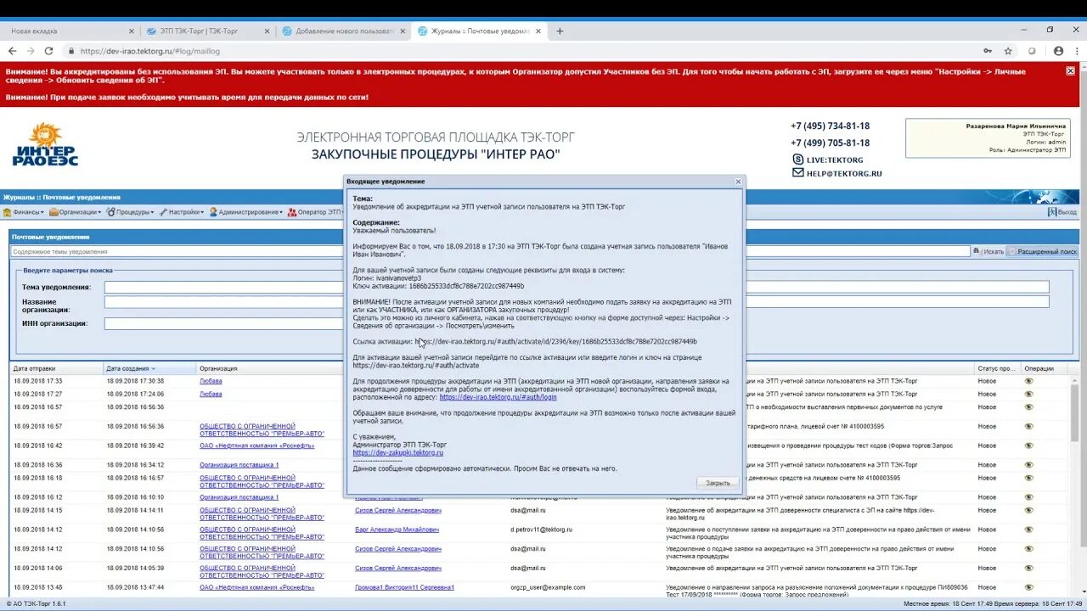The width and height of the screenshot is (1087, 611).
Task: Open the Настройки menu
Action: click(182, 212)
